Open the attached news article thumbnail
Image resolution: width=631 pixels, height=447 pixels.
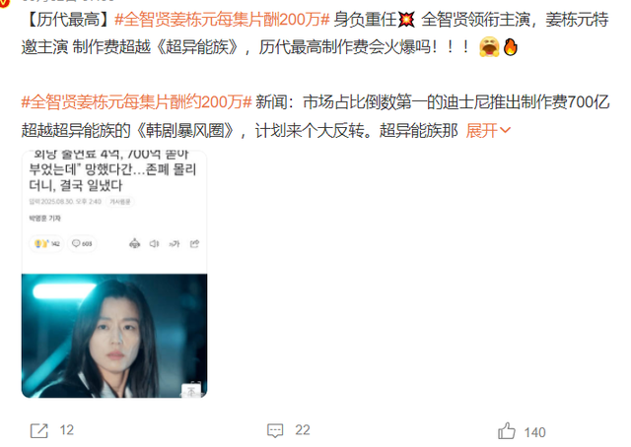coord(114,274)
